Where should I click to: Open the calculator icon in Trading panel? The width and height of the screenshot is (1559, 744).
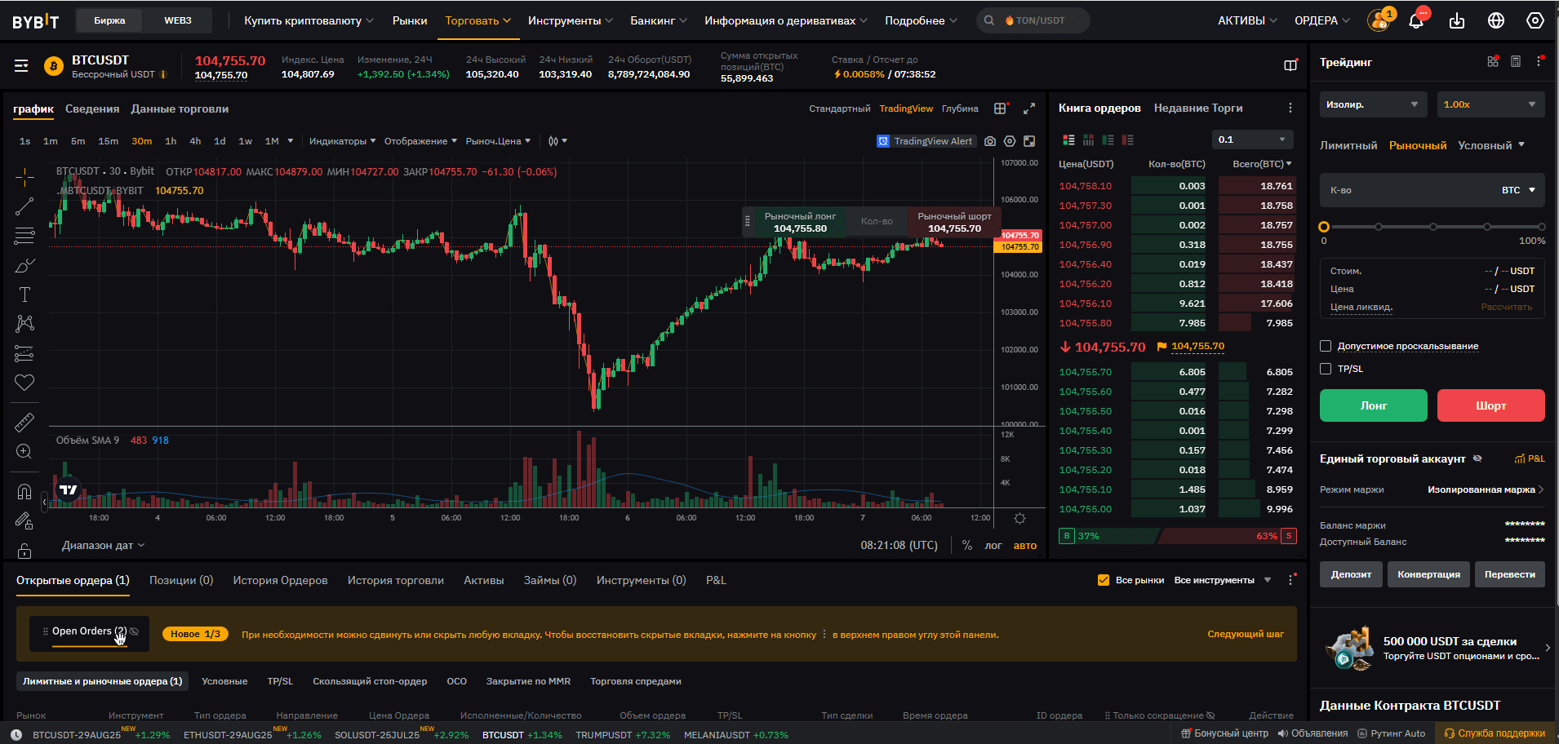click(x=1516, y=62)
